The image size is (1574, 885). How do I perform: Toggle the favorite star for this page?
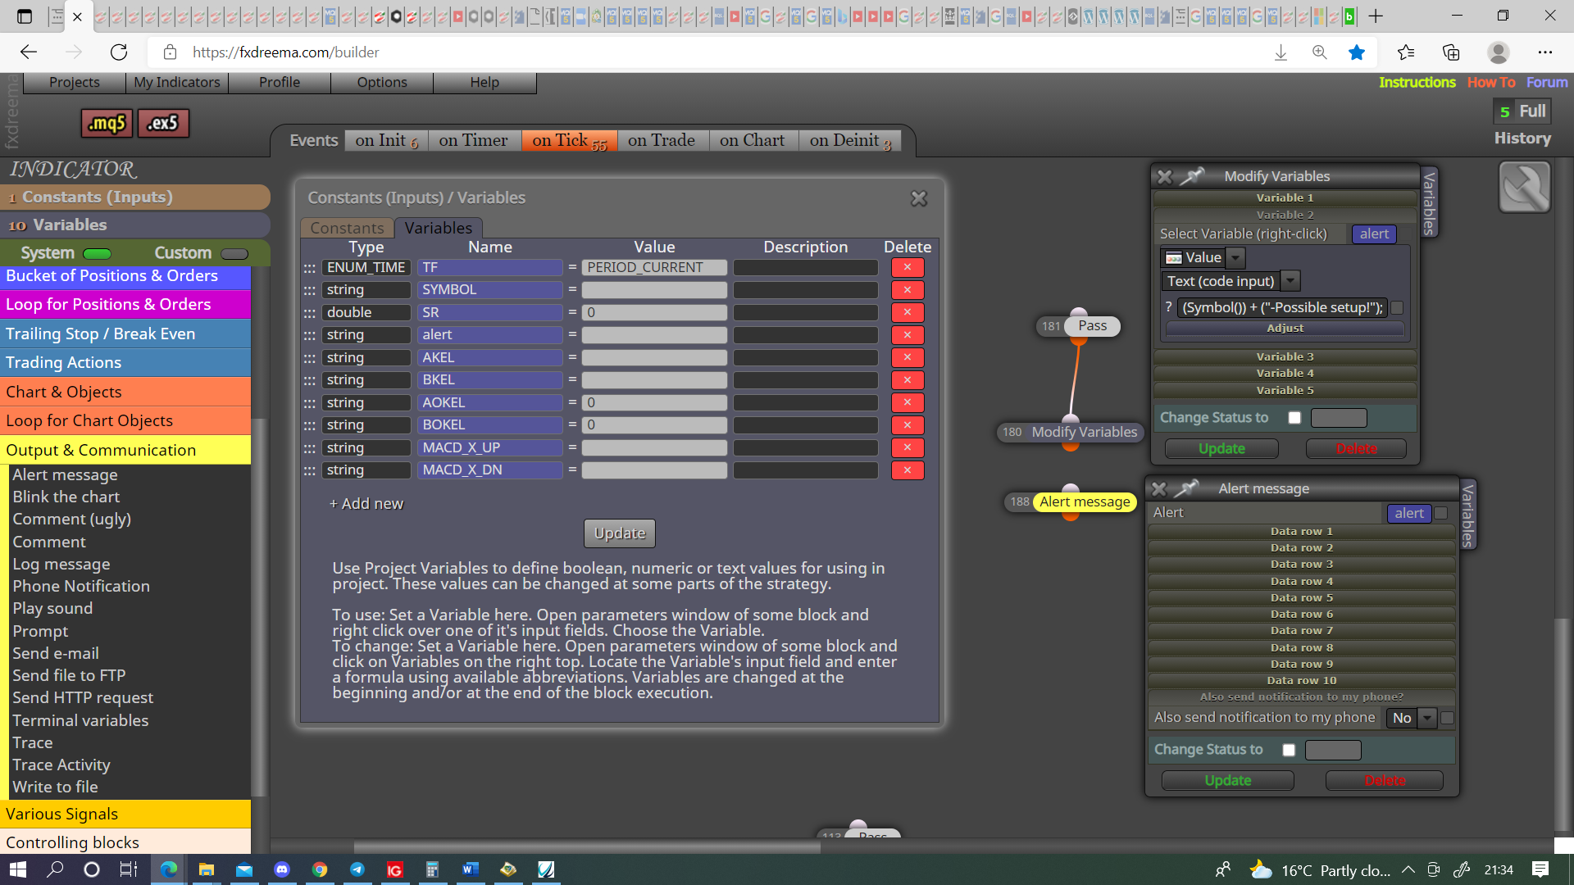tap(1357, 52)
